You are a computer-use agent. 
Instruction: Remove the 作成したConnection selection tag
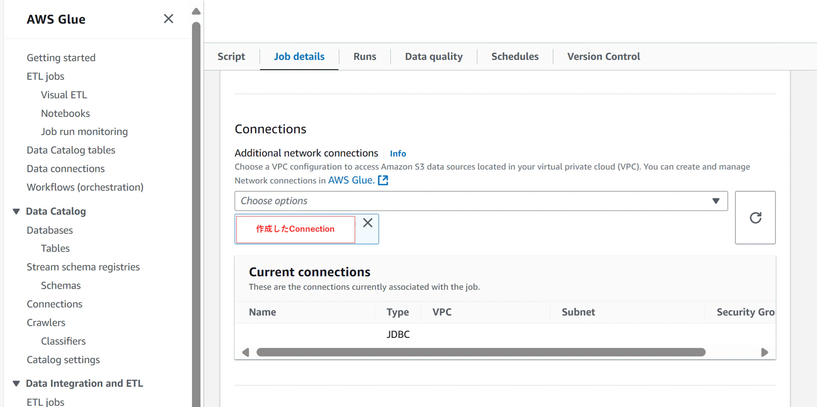pos(368,223)
